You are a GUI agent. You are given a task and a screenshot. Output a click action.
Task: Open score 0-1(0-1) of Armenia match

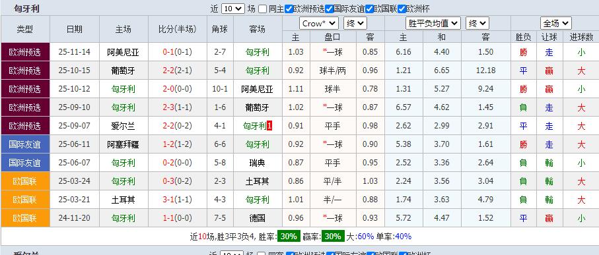pos(177,52)
